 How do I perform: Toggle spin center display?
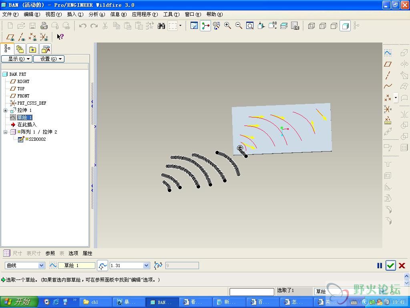tap(205, 26)
